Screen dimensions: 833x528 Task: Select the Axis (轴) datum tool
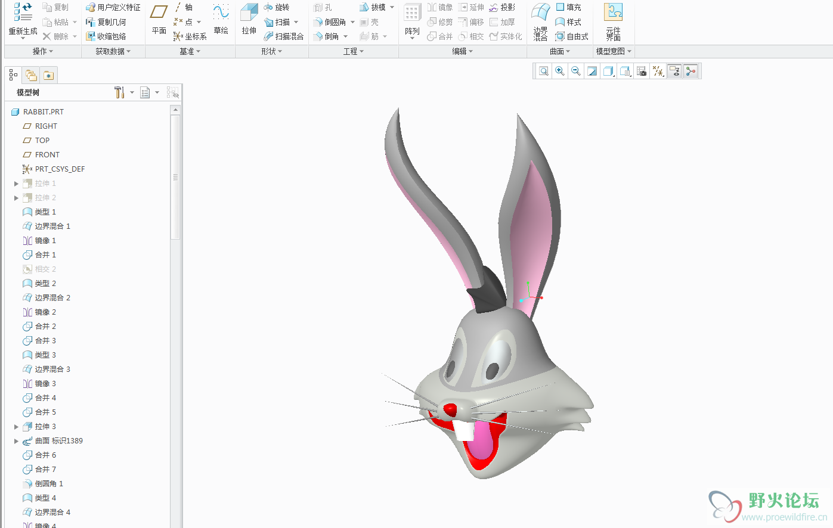(x=184, y=7)
